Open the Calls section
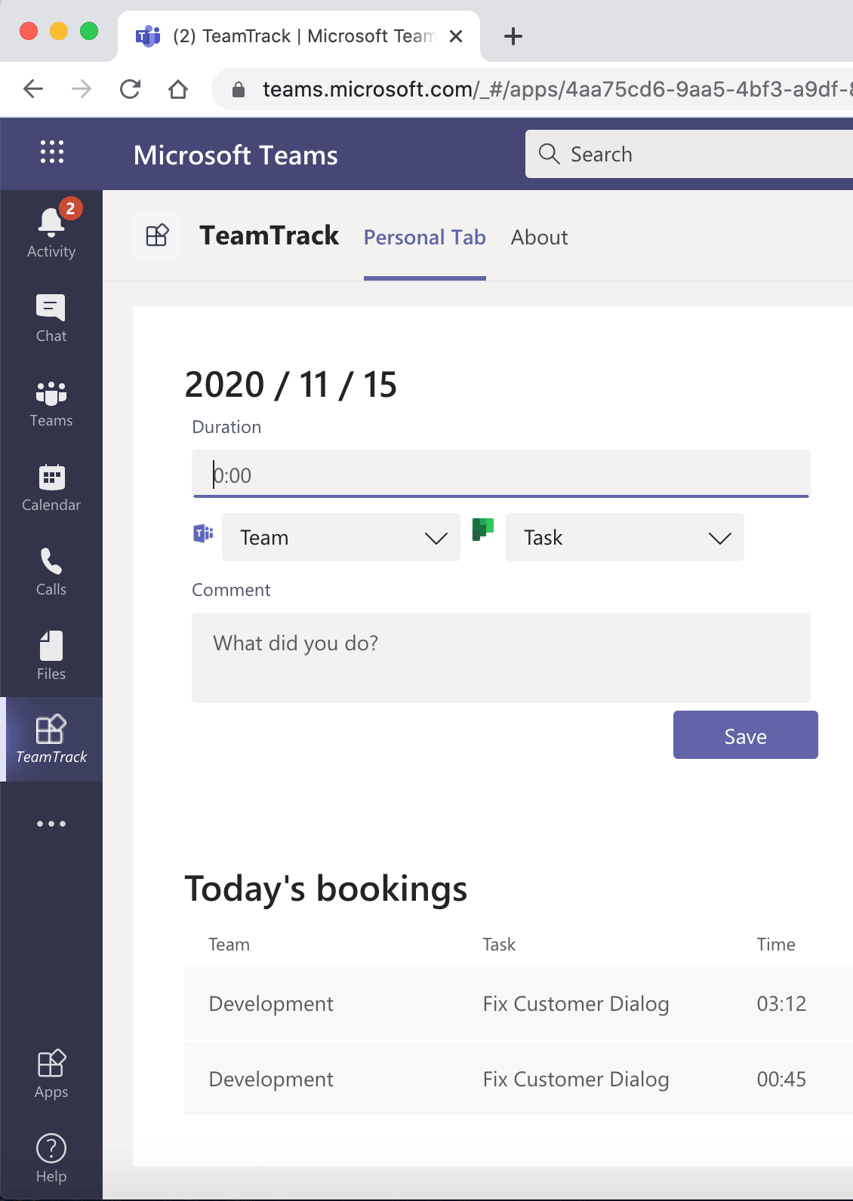Screen dimensions: 853x1201 click(x=51, y=572)
